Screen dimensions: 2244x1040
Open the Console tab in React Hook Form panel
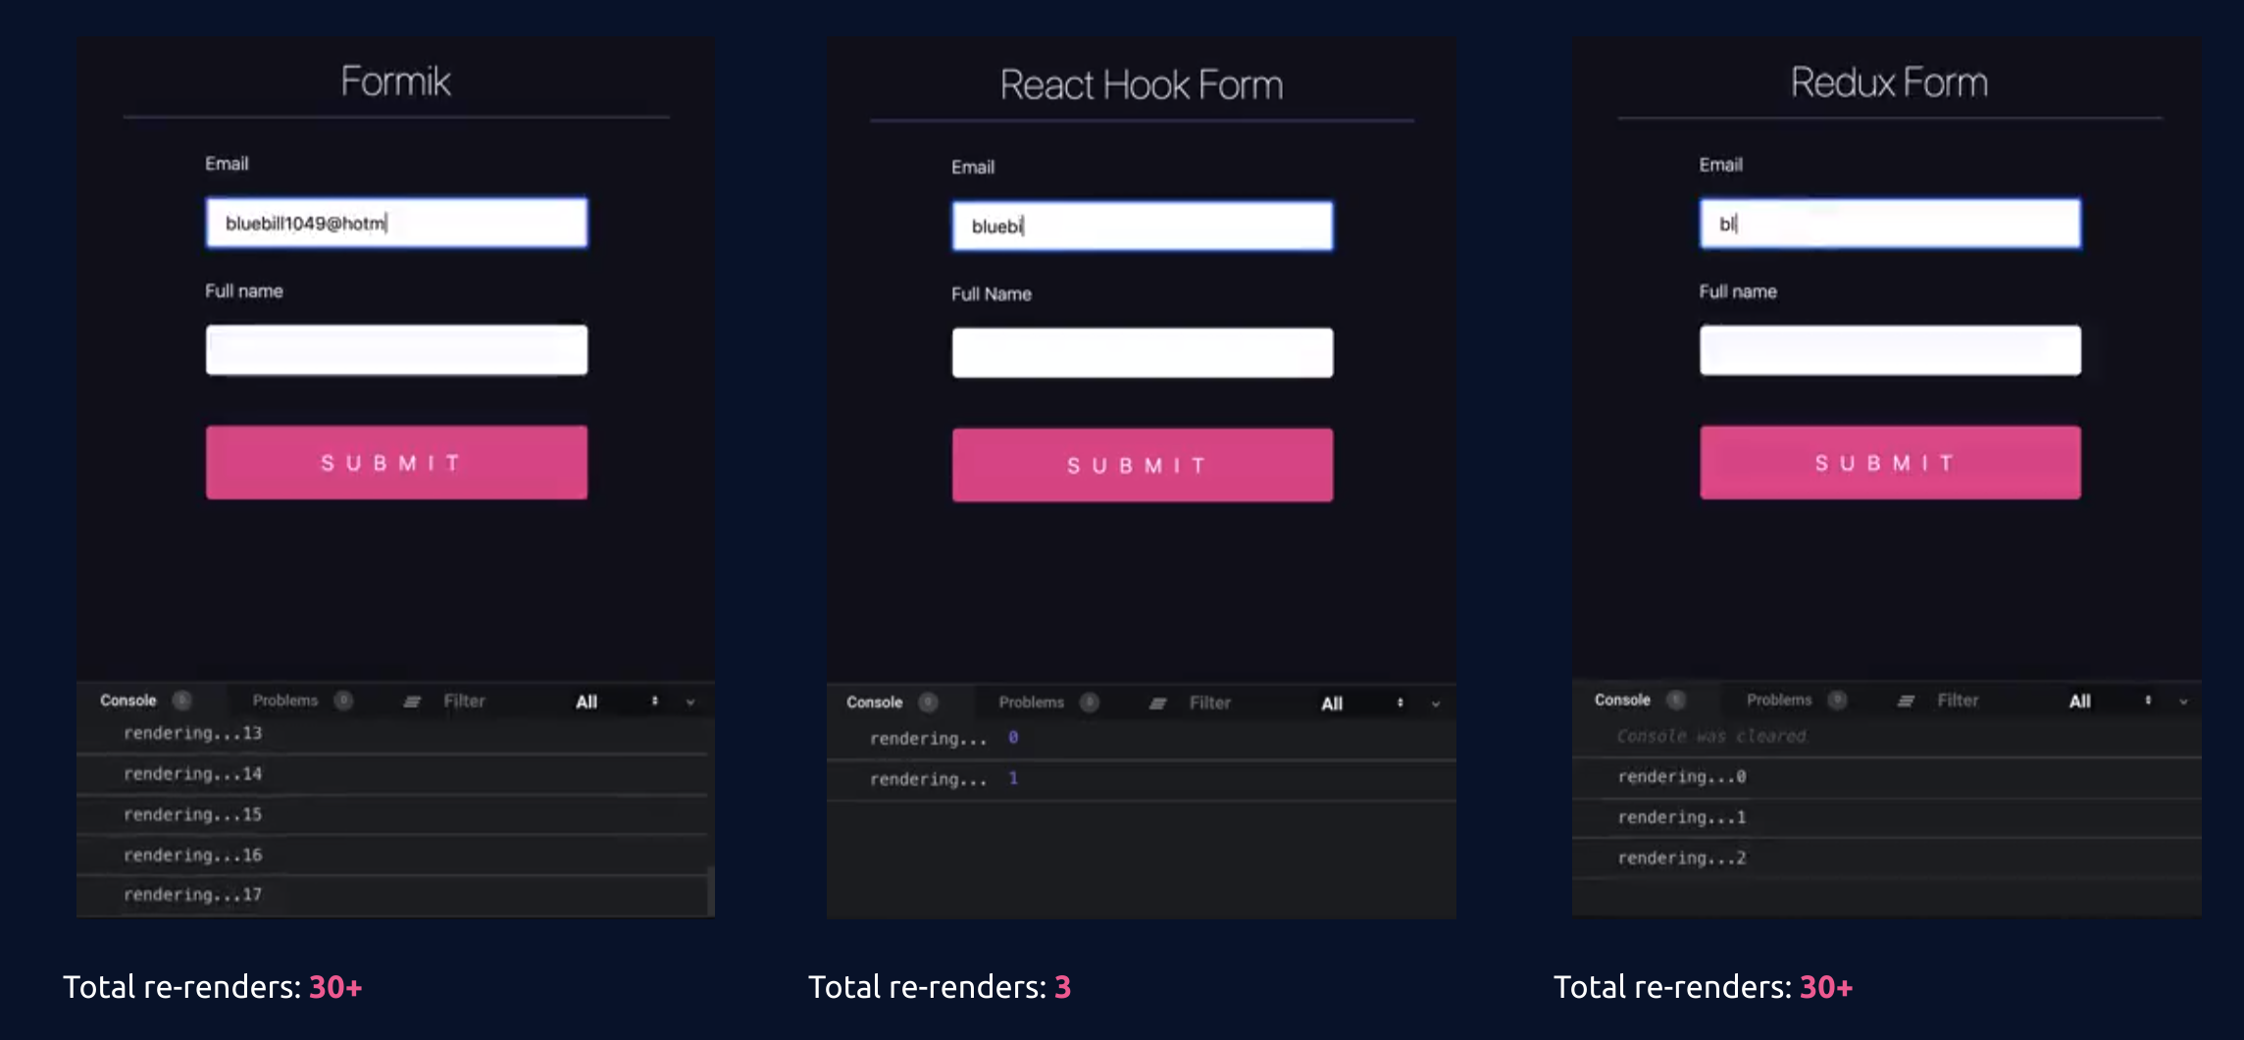coord(875,702)
